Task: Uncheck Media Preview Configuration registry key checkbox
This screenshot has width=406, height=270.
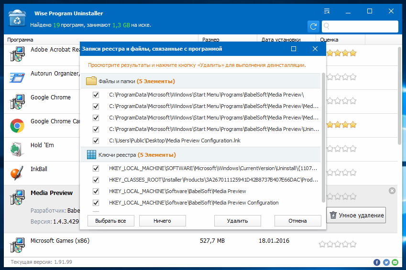Action: [96, 203]
